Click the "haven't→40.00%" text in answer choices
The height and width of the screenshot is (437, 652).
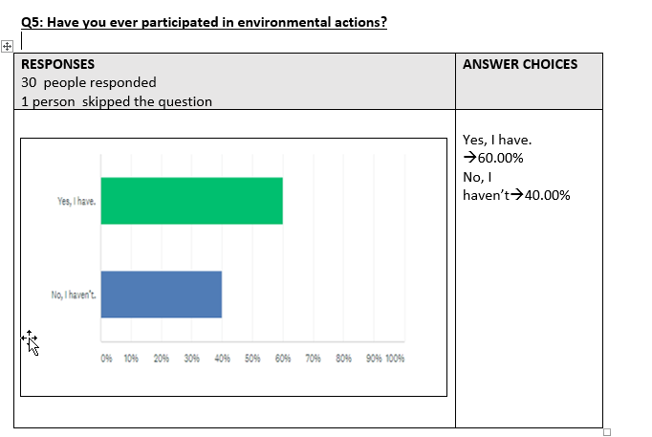point(516,195)
